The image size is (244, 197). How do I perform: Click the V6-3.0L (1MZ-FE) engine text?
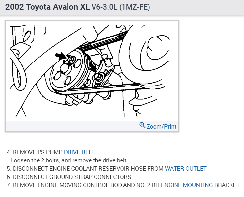[x=121, y=7]
